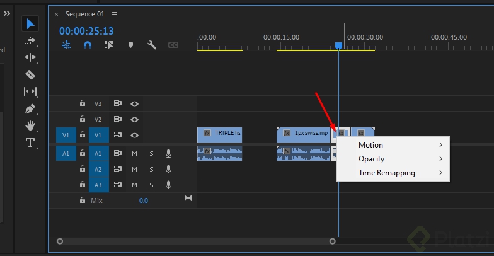Target track A3 button
The height and width of the screenshot is (256, 494).
98,185
